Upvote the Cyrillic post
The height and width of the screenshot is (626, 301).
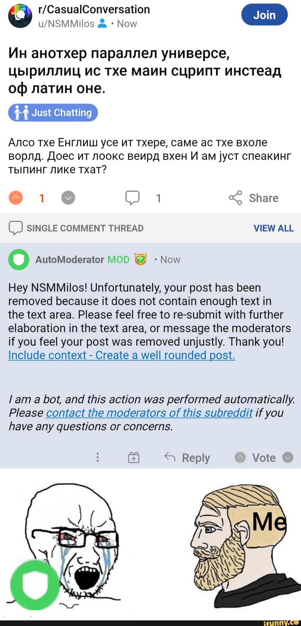pyautogui.click(x=16, y=198)
